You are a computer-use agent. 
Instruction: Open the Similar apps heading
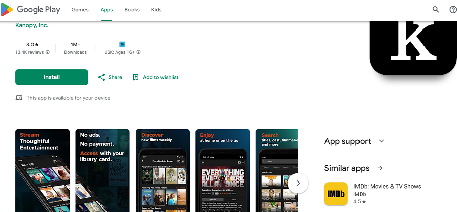point(347,168)
